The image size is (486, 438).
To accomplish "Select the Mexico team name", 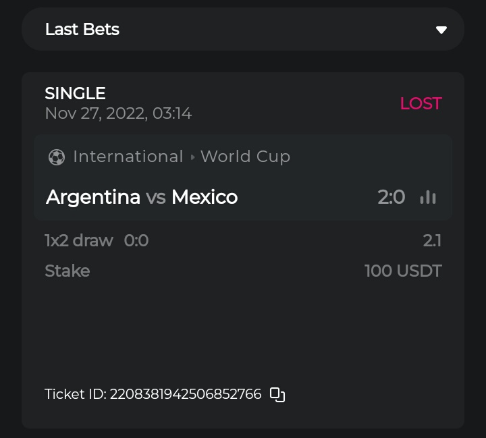I will click(x=205, y=197).
